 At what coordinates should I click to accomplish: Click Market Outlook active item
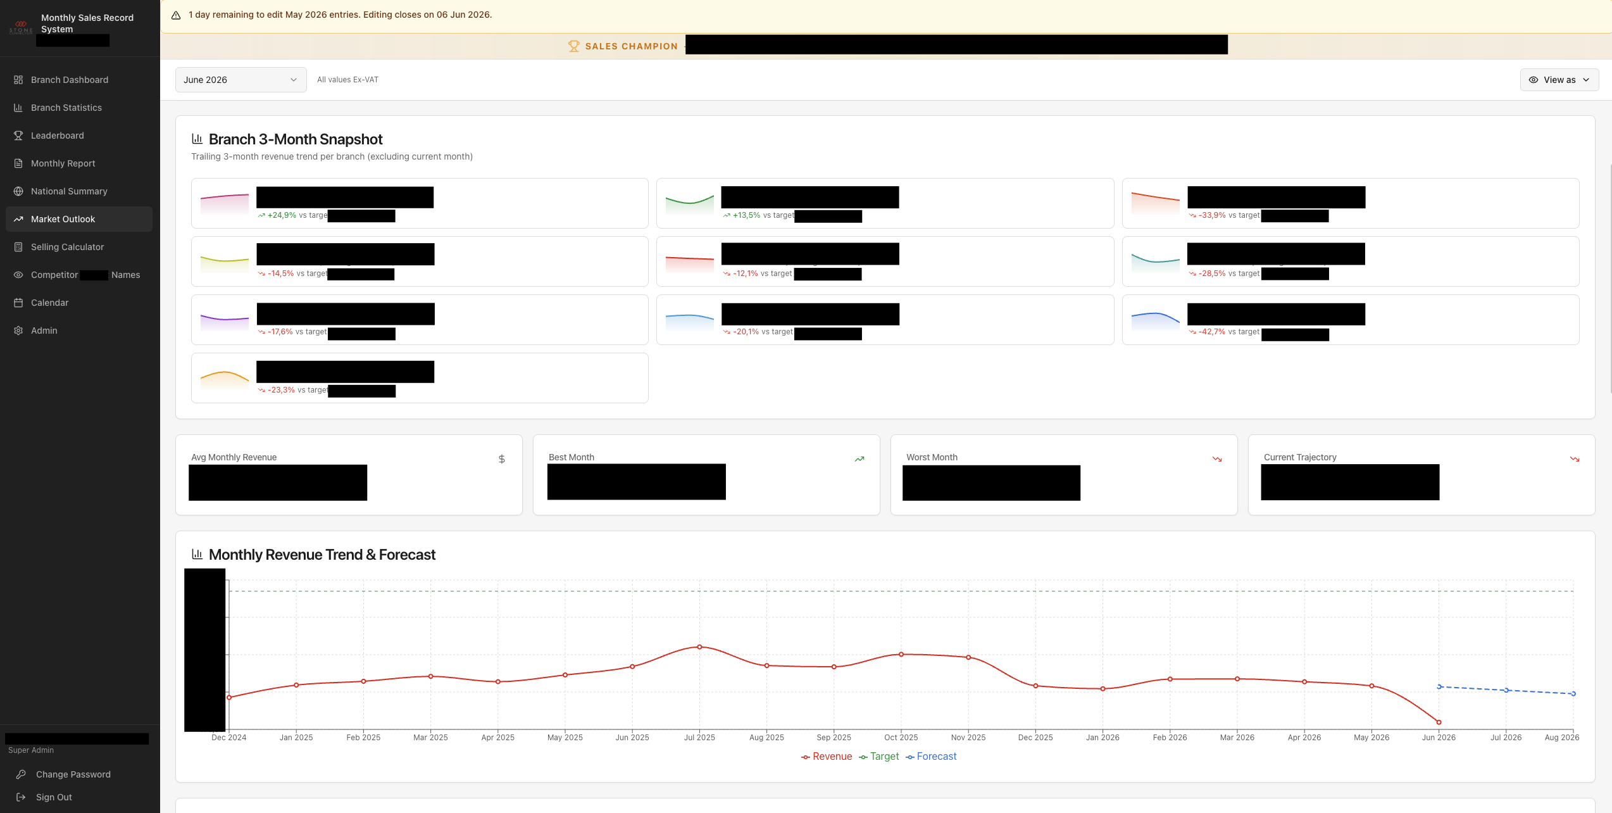79,219
